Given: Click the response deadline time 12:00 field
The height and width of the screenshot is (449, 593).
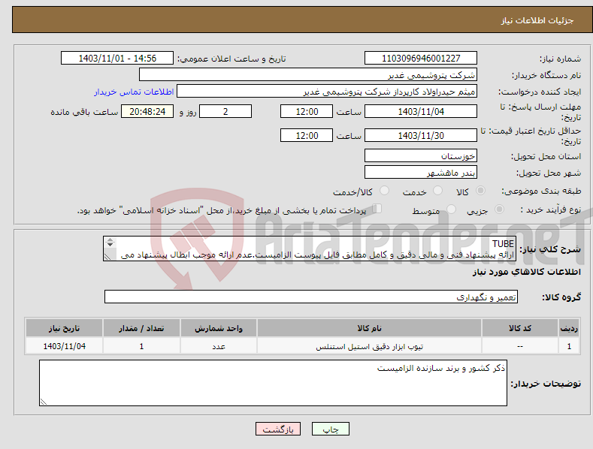Looking at the screenshot, I should click(x=307, y=111).
